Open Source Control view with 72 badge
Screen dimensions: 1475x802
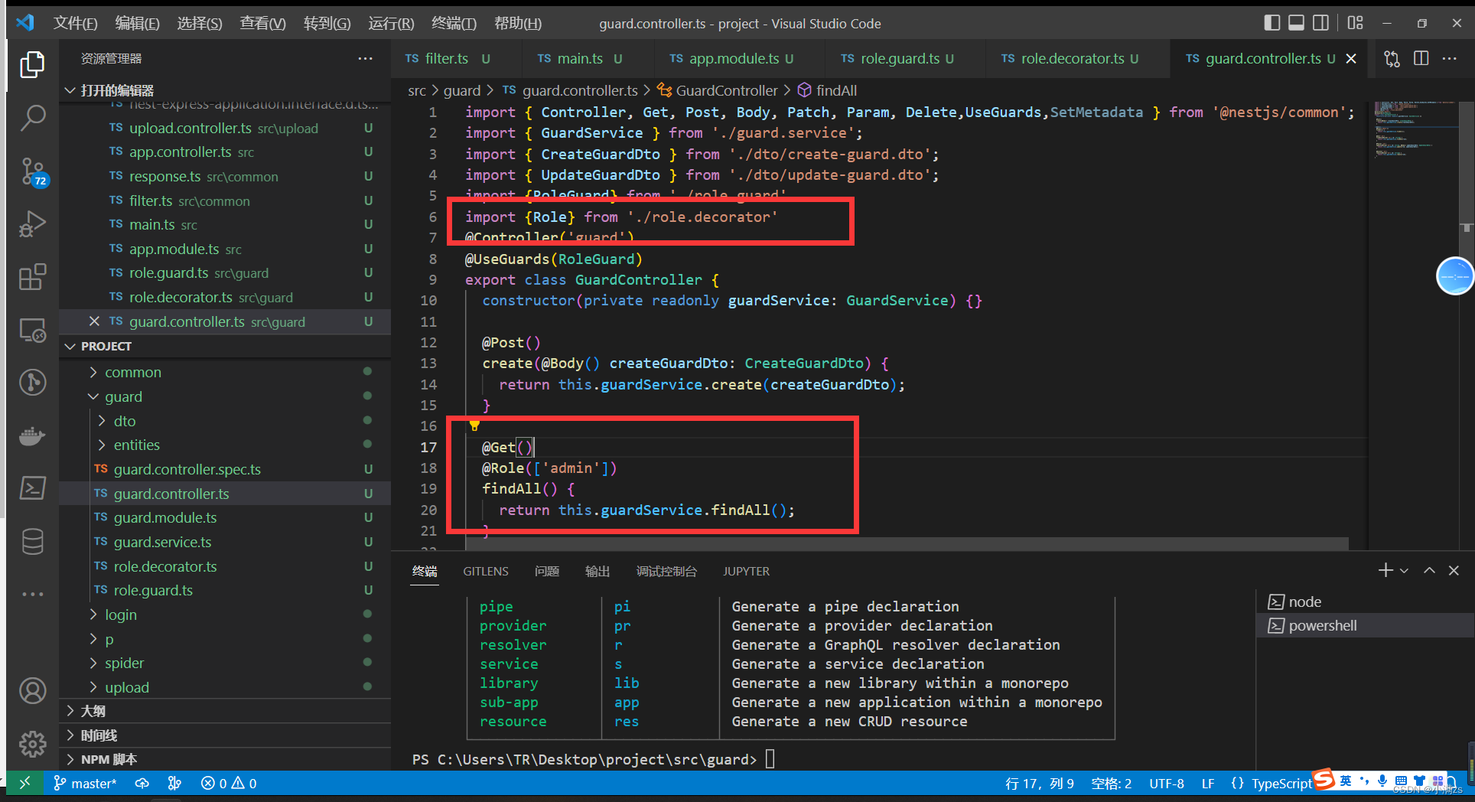coord(32,171)
